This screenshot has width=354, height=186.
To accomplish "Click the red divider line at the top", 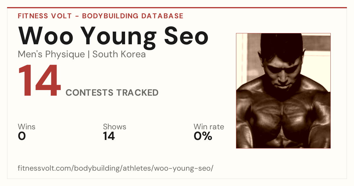I will (177, 8).
